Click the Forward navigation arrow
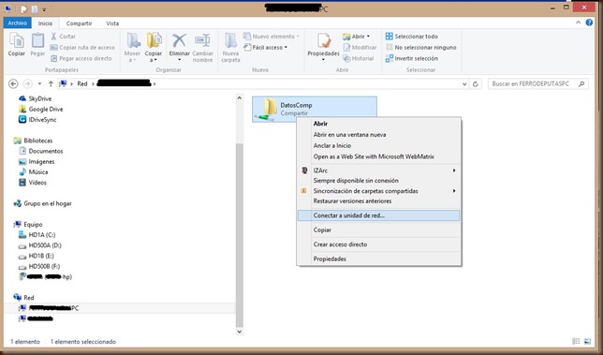Image resolution: width=603 pixels, height=355 pixels. pyautogui.click(x=27, y=83)
